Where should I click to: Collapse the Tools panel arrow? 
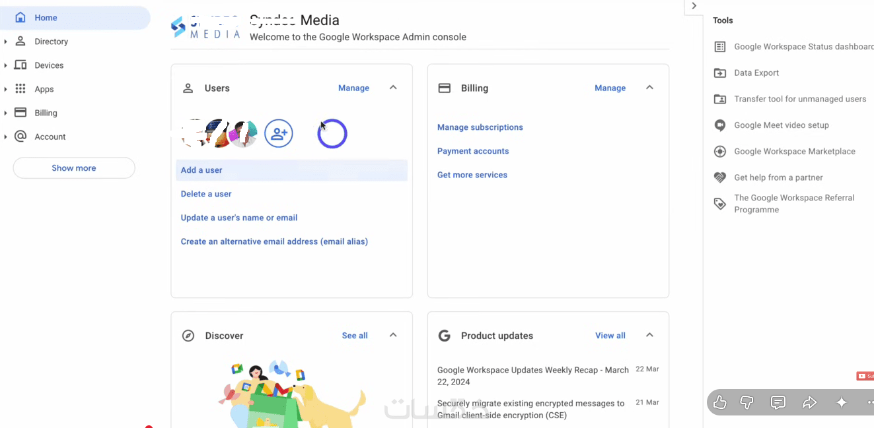coord(694,6)
